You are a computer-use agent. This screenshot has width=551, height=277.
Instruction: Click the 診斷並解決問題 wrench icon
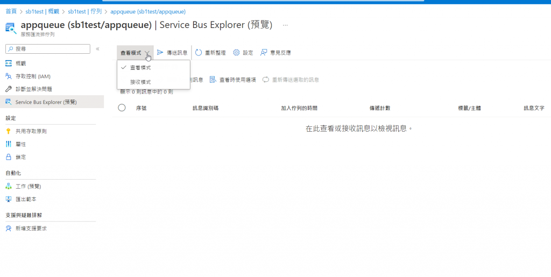point(9,89)
